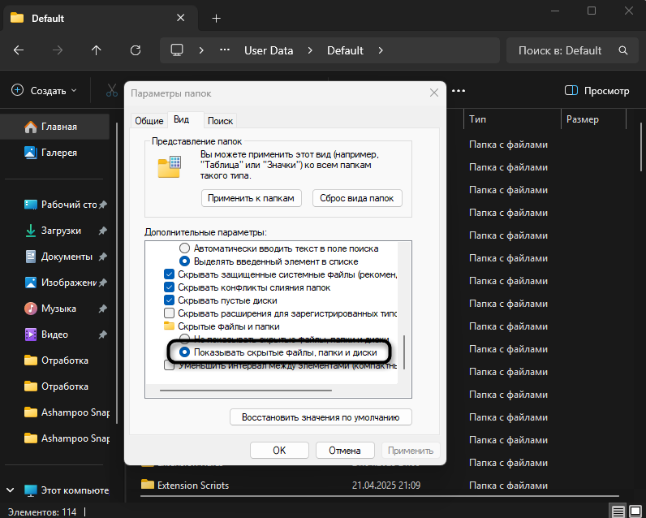Open Загрузки folder in sidebar

click(x=61, y=231)
